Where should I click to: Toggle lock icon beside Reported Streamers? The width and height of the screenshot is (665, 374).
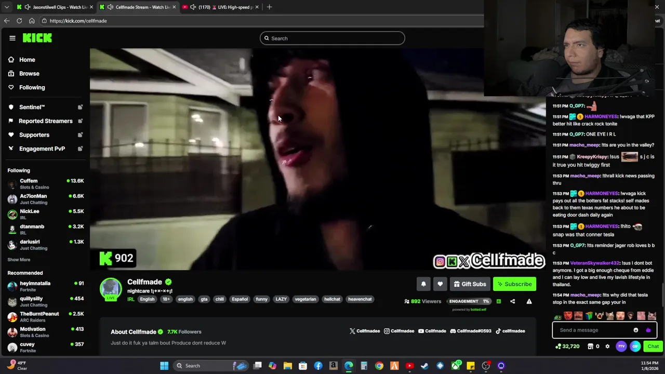coord(80,121)
